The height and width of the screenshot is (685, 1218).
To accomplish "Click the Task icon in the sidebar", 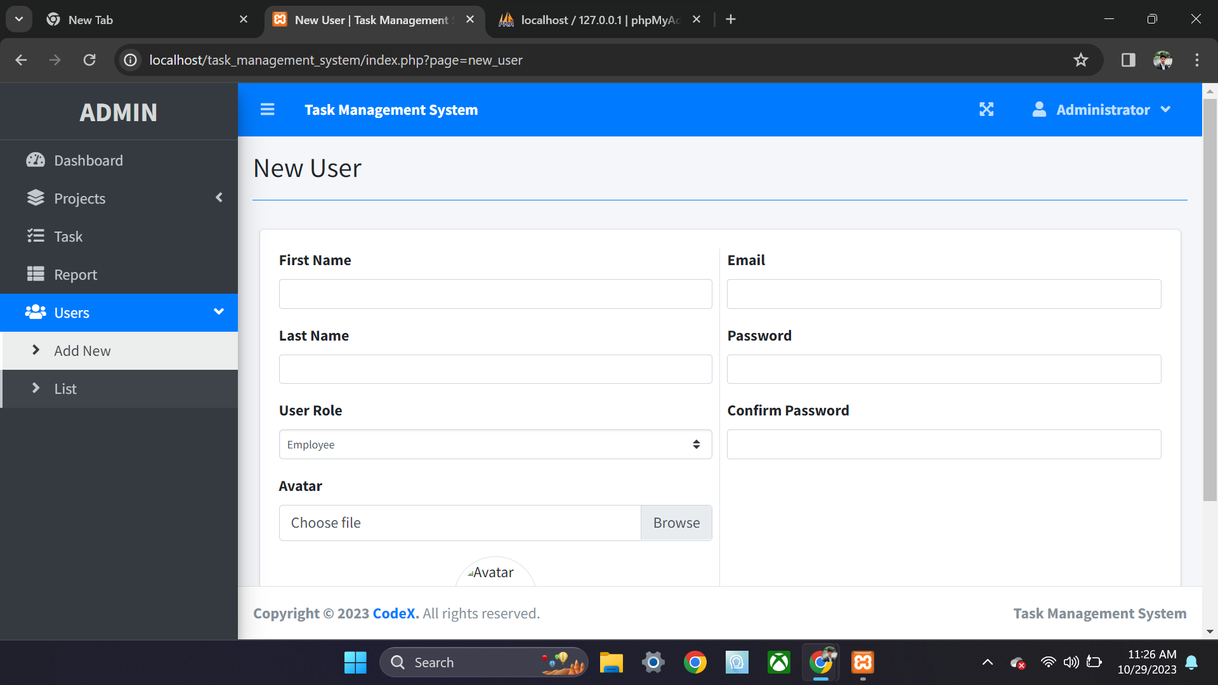I will tap(37, 236).
